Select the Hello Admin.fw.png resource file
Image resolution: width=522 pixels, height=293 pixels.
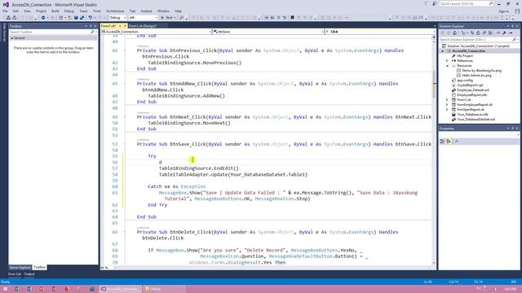(476, 76)
